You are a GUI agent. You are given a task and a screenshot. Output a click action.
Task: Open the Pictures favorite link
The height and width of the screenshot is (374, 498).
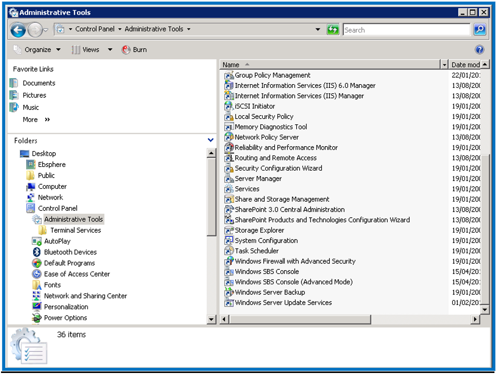(35, 95)
